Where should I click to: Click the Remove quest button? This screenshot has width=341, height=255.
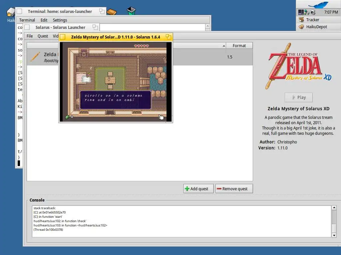click(x=234, y=189)
